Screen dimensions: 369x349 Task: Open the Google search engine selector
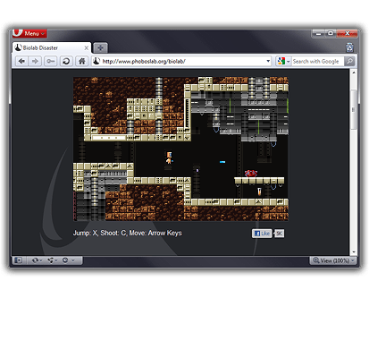point(283,62)
